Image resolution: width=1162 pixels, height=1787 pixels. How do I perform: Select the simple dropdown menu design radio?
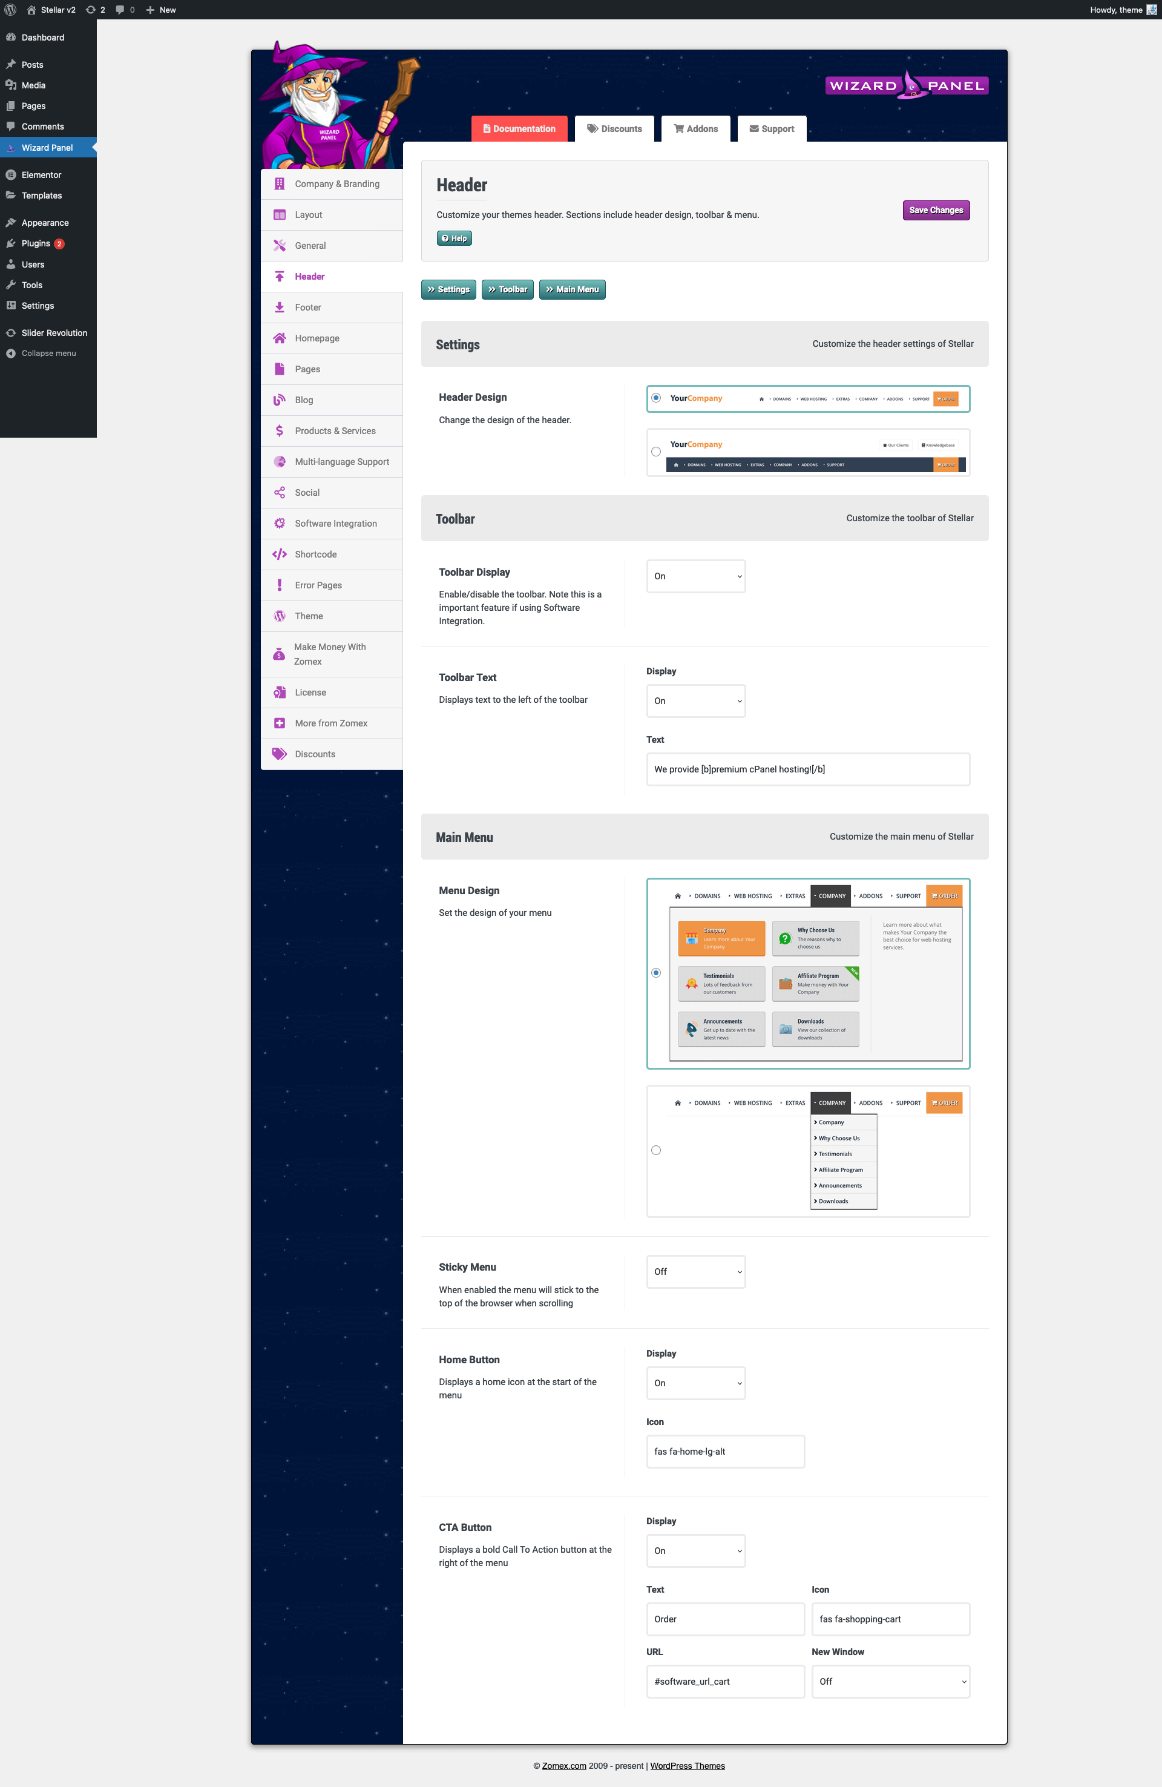(x=656, y=1150)
